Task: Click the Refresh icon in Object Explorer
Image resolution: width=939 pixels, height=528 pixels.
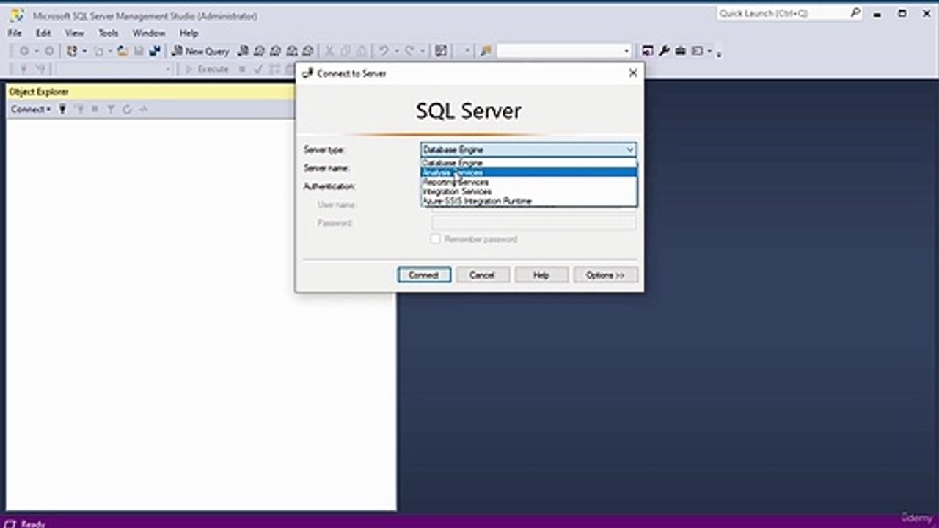Action: click(x=127, y=109)
